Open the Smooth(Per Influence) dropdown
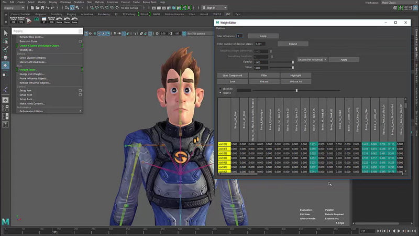Viewport: 419px width, 236px height. [312, 60]
